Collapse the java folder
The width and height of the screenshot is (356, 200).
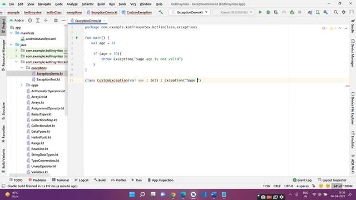click(x=11, y=44)
